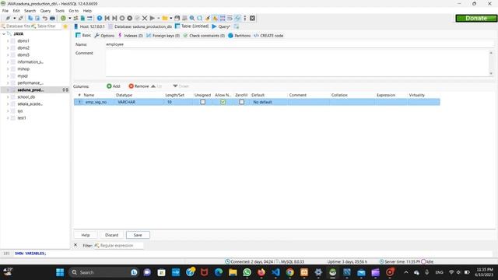Open Google Chrome from taskbar
Image resolution: width=498 pixels, height=280 pixels.
click(289, 272)
